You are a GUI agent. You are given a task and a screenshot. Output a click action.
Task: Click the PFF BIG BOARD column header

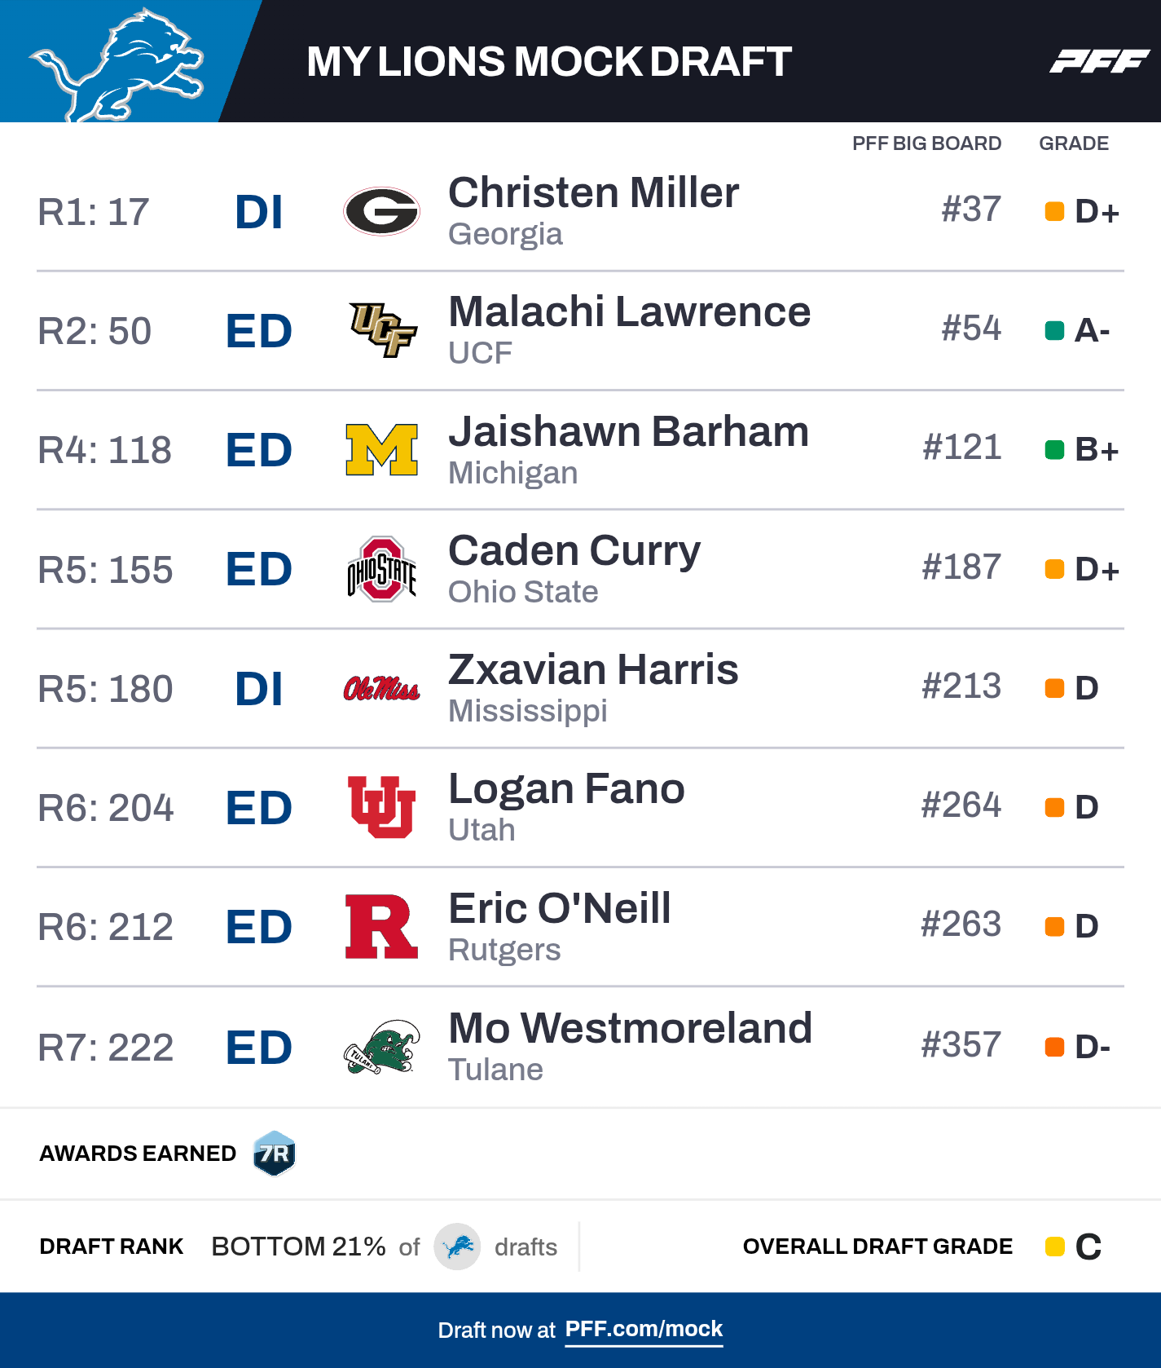[926, 143]
